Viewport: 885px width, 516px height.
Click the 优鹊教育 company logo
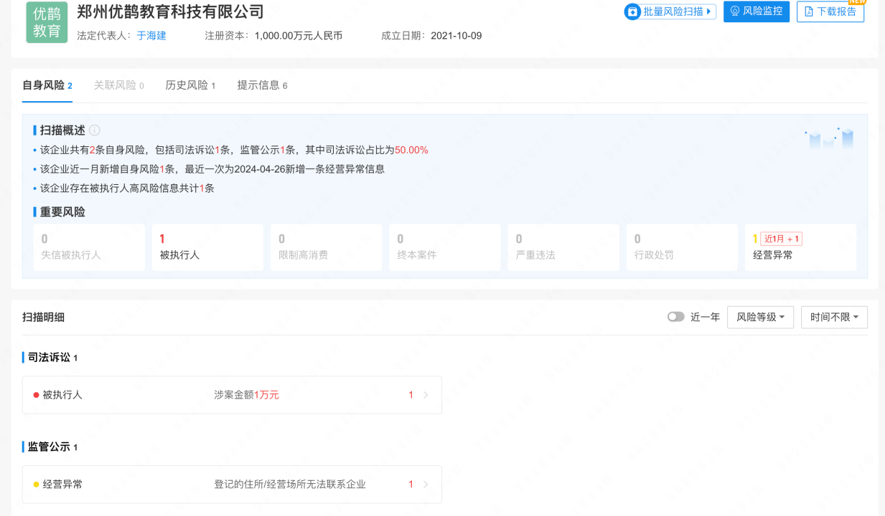[x=47, y=22]
